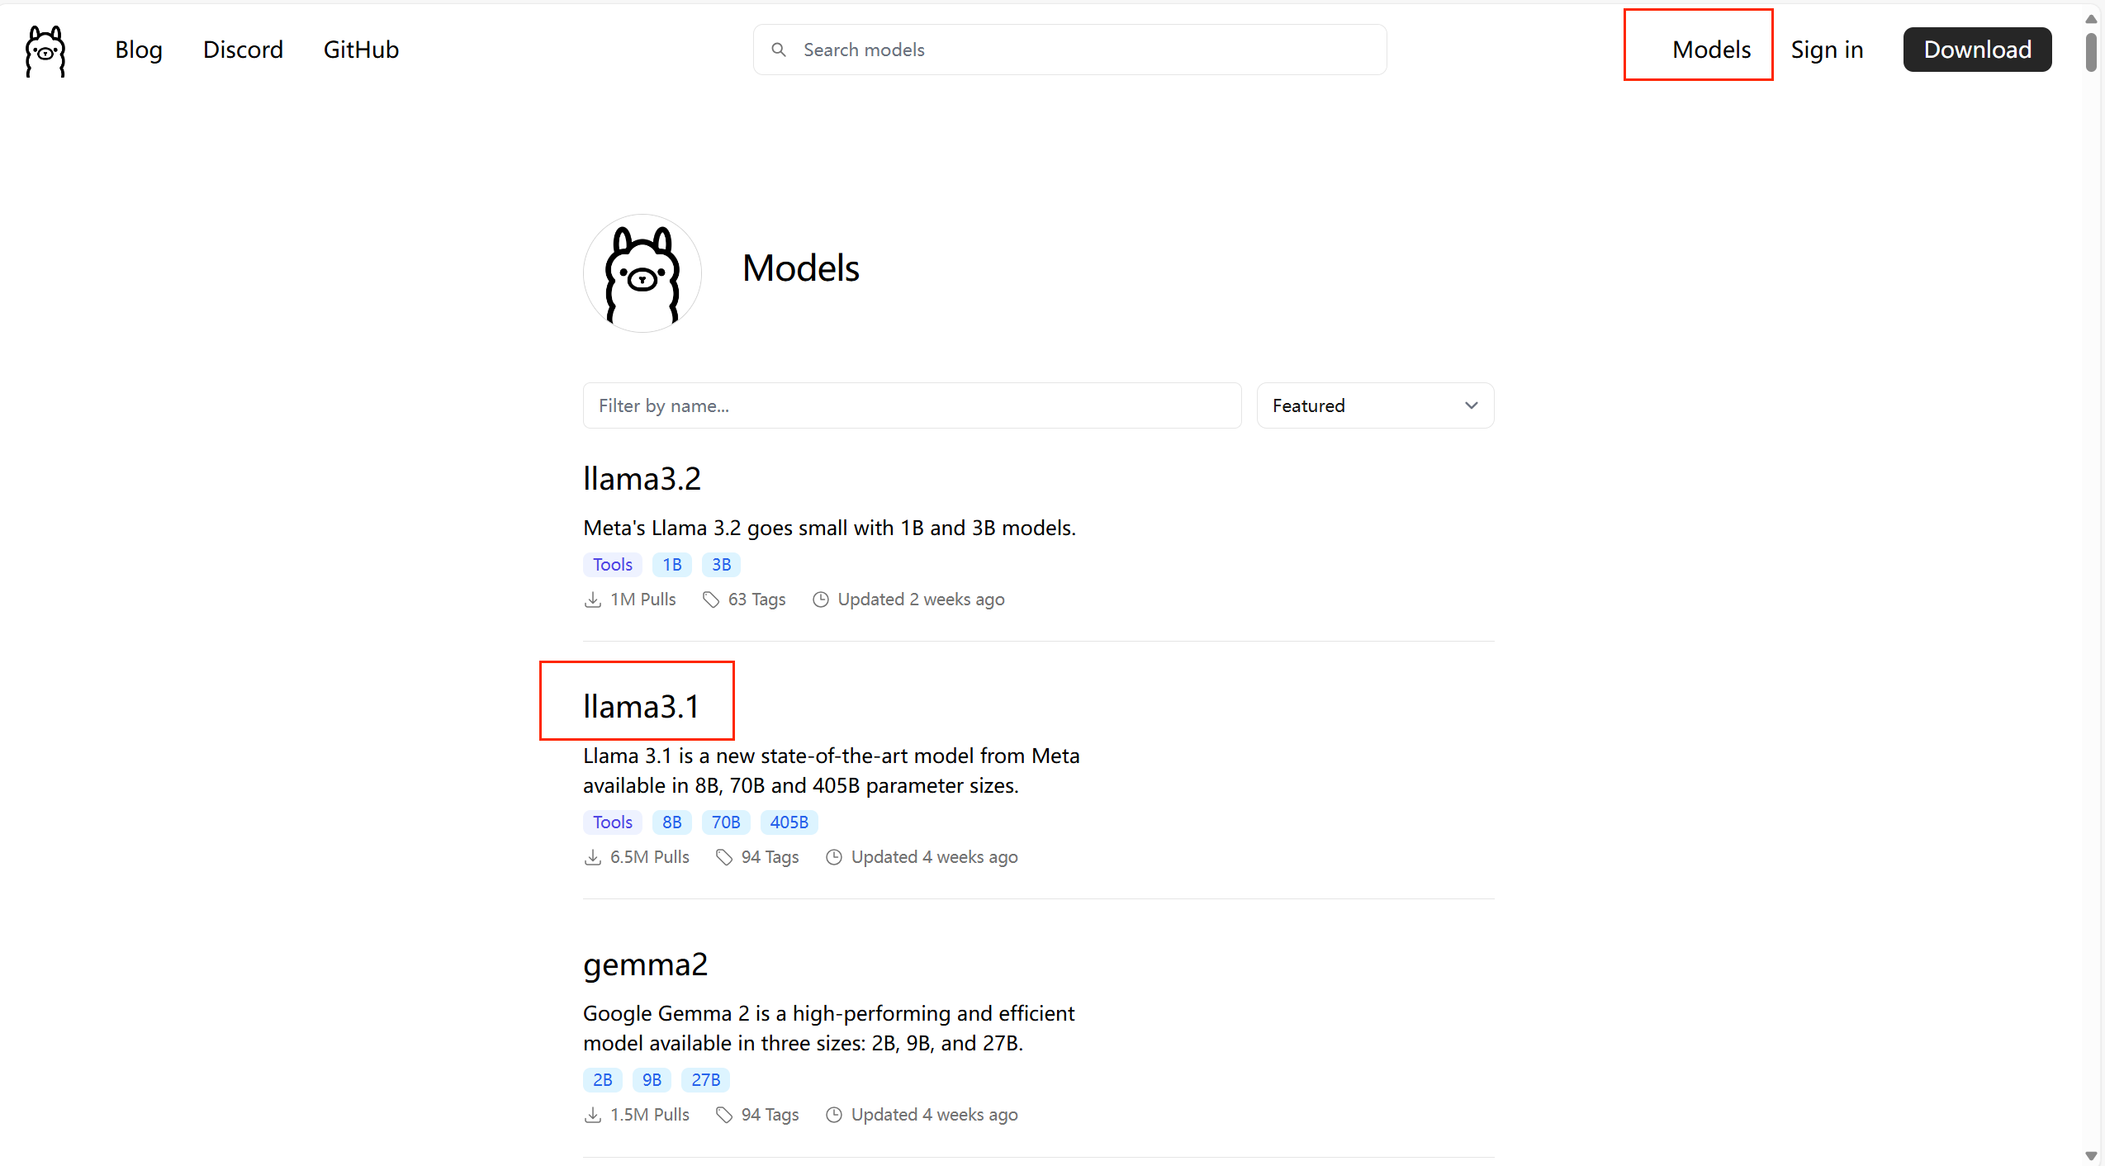Click the clock icon for llama3.2 update

pos(820,600)
